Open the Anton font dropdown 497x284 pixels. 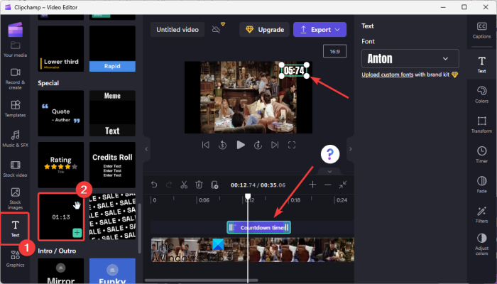pos(410,59)
